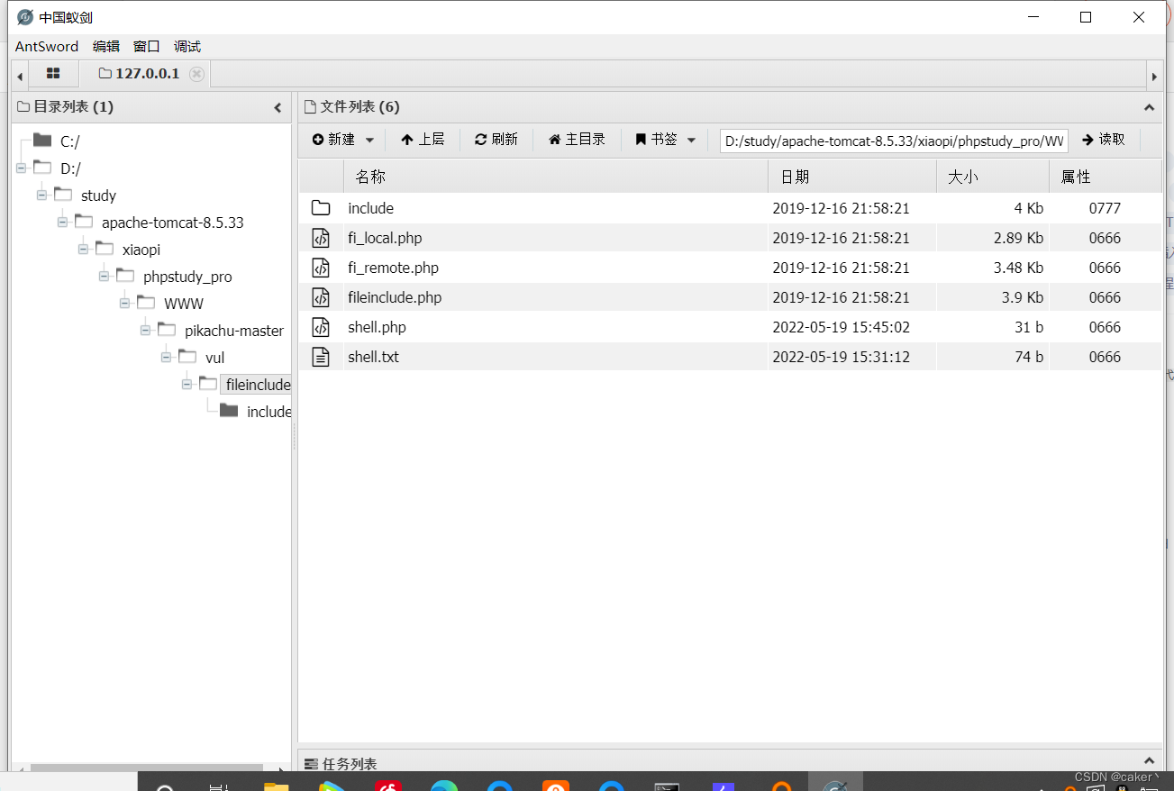Screen dimensions: 1174x791
Task: Collapse the pikachu-master tree node
Action: (145, 330)
